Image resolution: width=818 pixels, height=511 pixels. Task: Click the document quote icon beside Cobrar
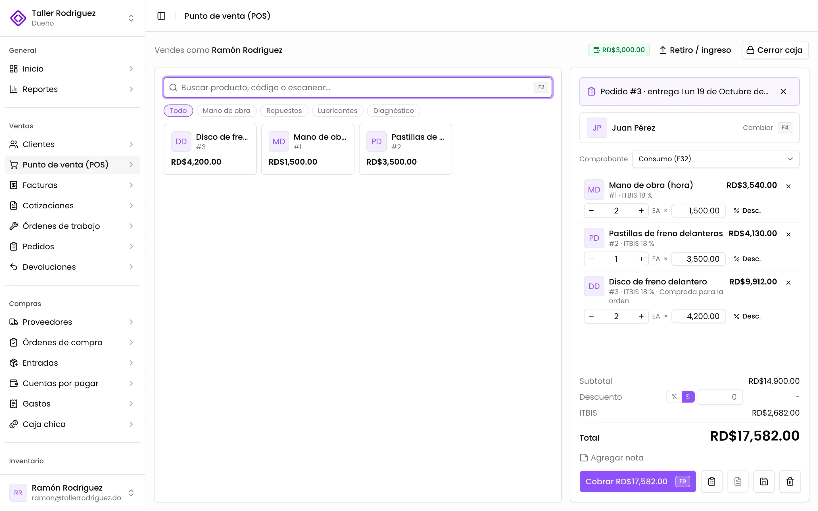click(738, 481)
